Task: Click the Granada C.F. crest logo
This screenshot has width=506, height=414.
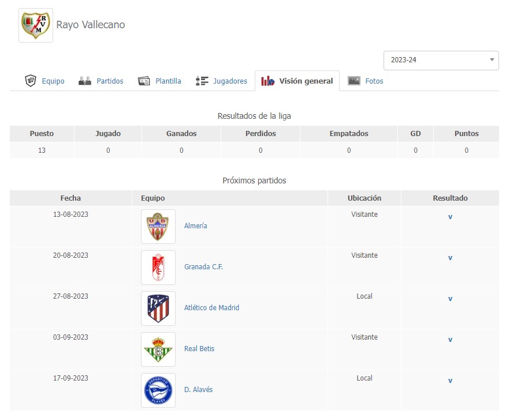Action: [158, 268]
